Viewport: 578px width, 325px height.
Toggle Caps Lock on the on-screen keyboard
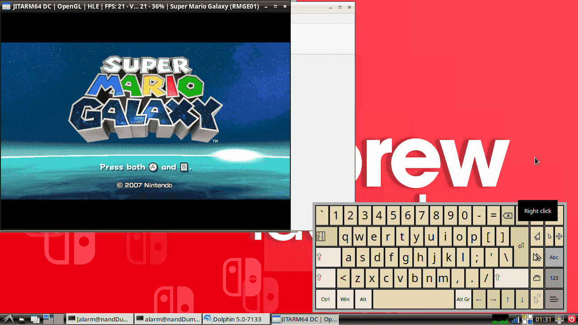tap(328, 257)
